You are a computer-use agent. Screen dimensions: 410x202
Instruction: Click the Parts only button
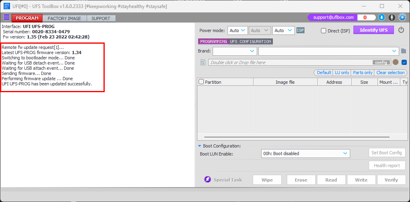click(x=363, y=73)
